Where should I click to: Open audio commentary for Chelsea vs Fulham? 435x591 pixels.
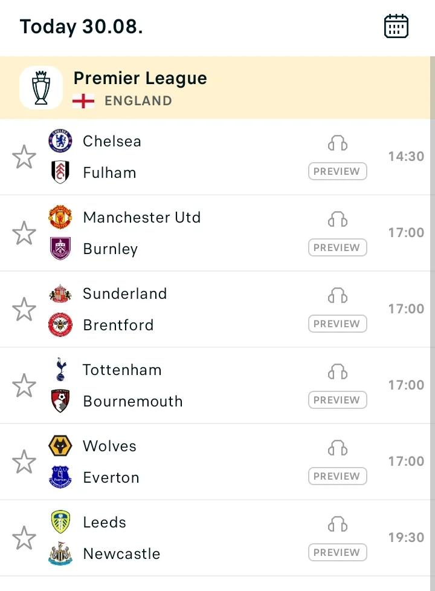(x=338, y=143)
